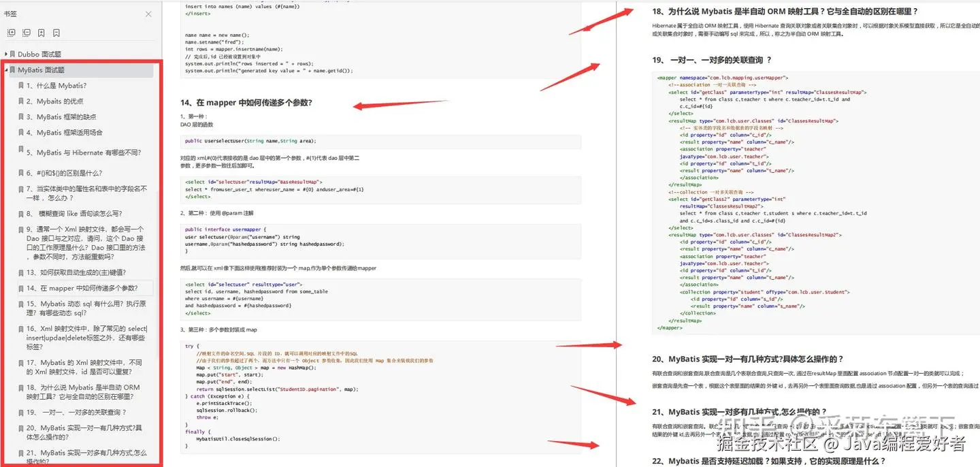
Task: Collapse the MyBatis 面试题 bookmark arrow
Action: coord(6,70)
